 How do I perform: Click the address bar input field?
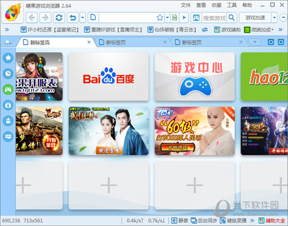[x=127, y=18]
